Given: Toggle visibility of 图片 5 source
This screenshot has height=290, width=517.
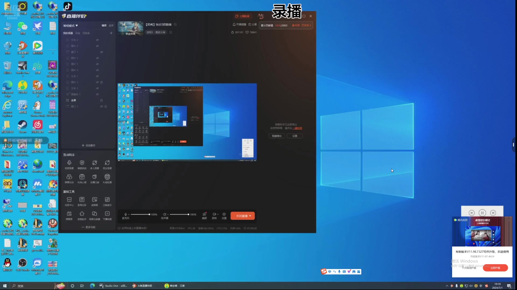Looking at the screenshot, I should pyautogui.click(x=97, y=58).
